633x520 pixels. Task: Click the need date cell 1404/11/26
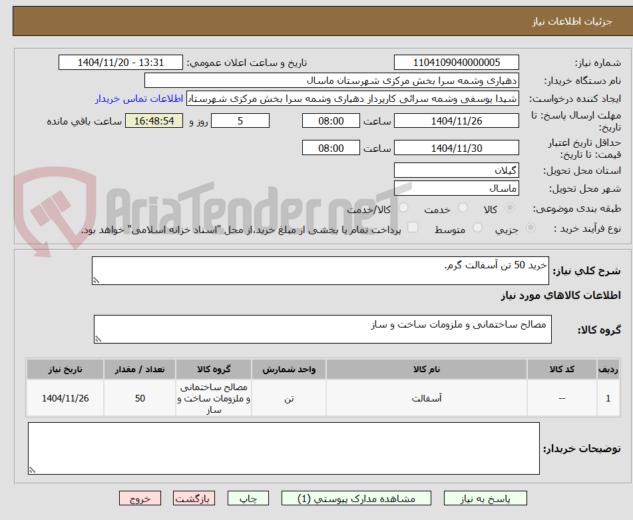pos(65,398)
